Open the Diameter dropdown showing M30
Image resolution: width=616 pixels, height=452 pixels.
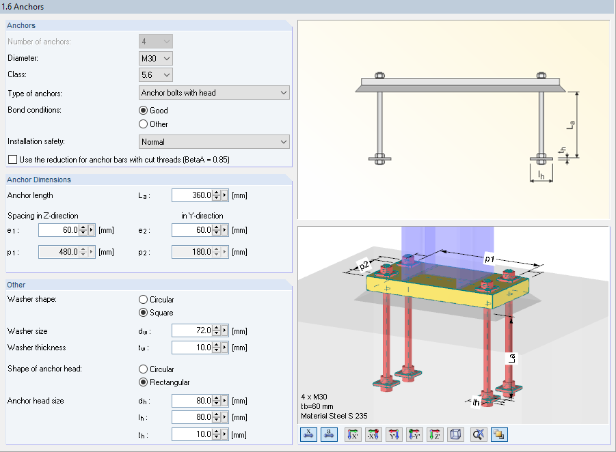166,58
